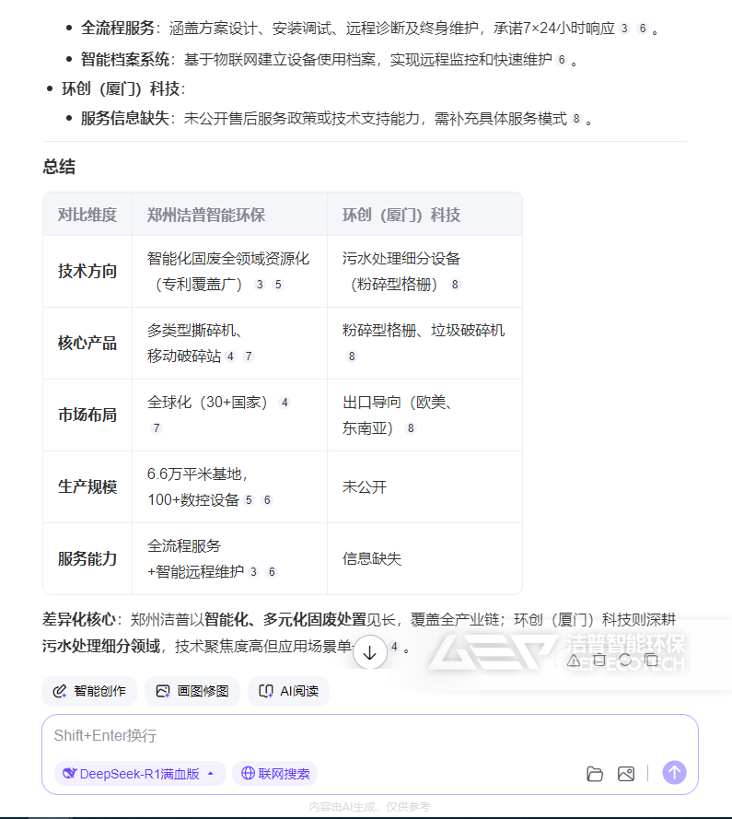The height and width of the screenshot is (819, 732).
Task: Click the 内容由AI生成，仅供参考 disclaimer
Action: (369, 807)
